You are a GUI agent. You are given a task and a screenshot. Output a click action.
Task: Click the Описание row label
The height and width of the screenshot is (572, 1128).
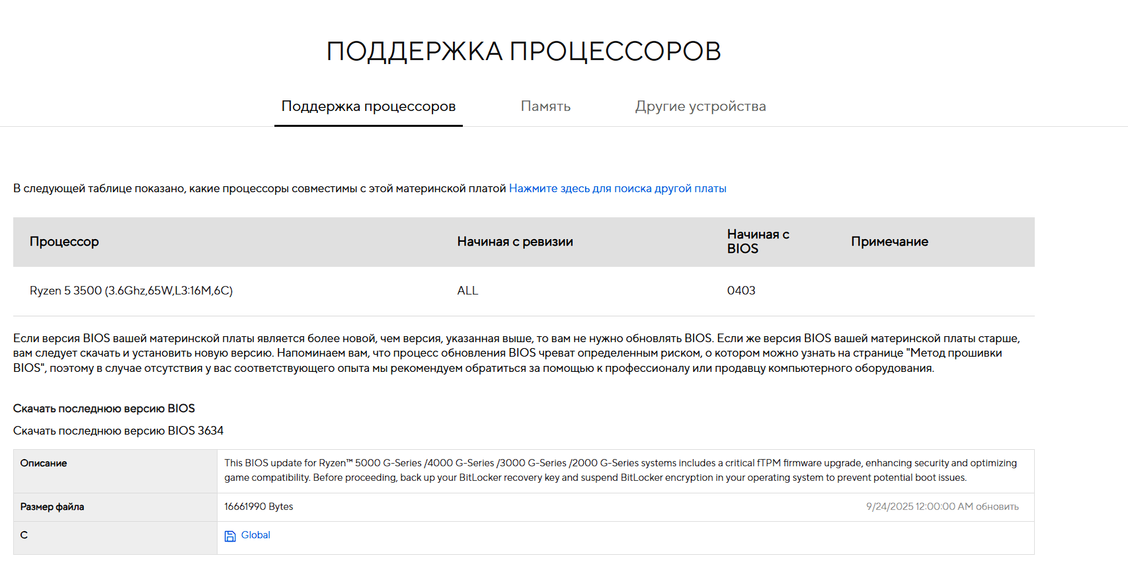pyautogui.click(x=44, y=463)
